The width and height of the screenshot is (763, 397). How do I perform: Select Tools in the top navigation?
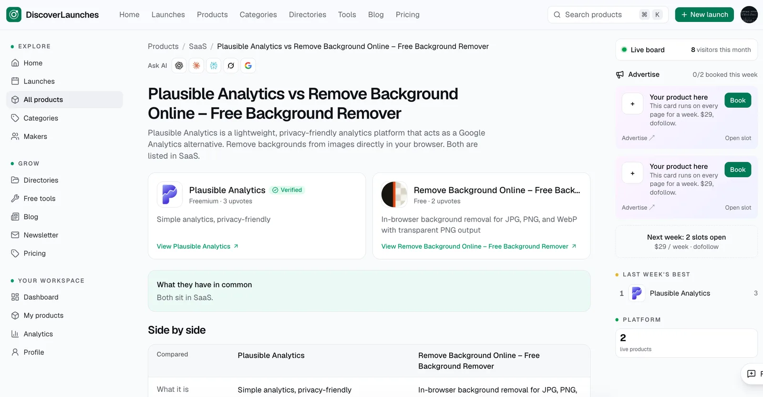[347, 15]
